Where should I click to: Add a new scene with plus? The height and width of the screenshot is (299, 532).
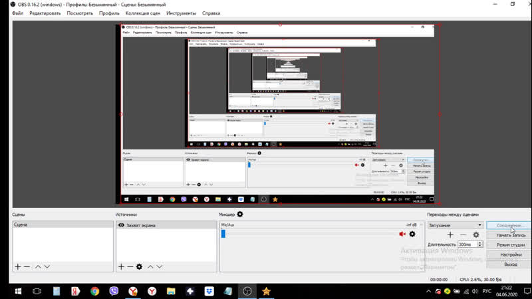tap(18, 266)
